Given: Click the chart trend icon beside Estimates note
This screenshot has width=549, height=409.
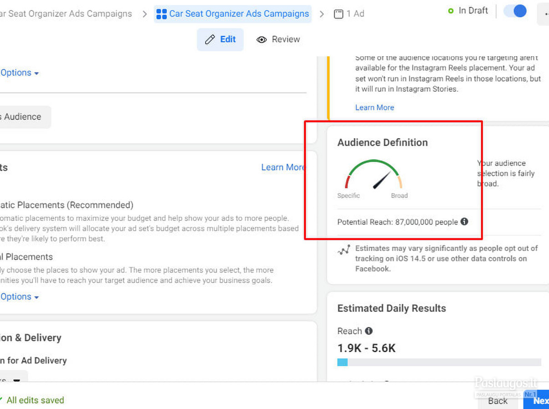Looking at the screenshot, I should (344, 249).
